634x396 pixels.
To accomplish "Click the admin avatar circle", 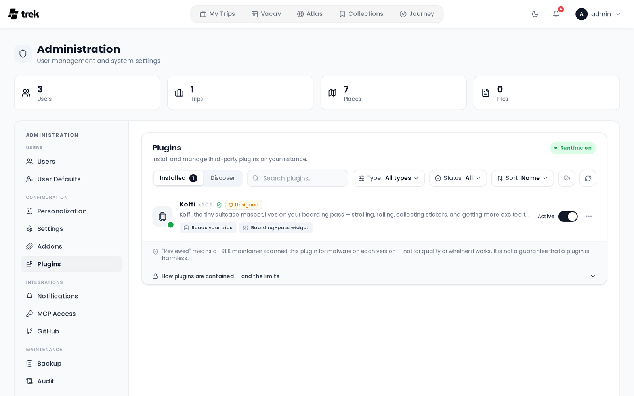I will [x=581, y=14].
